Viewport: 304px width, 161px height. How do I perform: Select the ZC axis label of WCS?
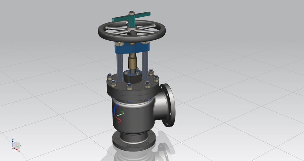pyautogui.click(x=117, y=105)
